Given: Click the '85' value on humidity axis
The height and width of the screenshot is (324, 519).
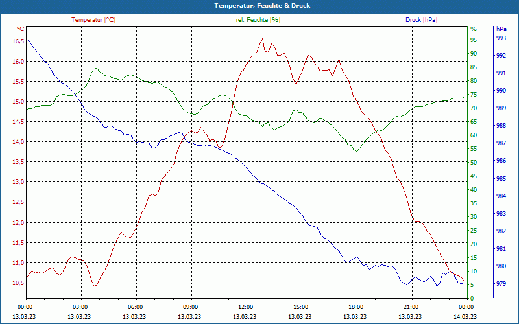Looking at the screenshot, I should [474, 67].
